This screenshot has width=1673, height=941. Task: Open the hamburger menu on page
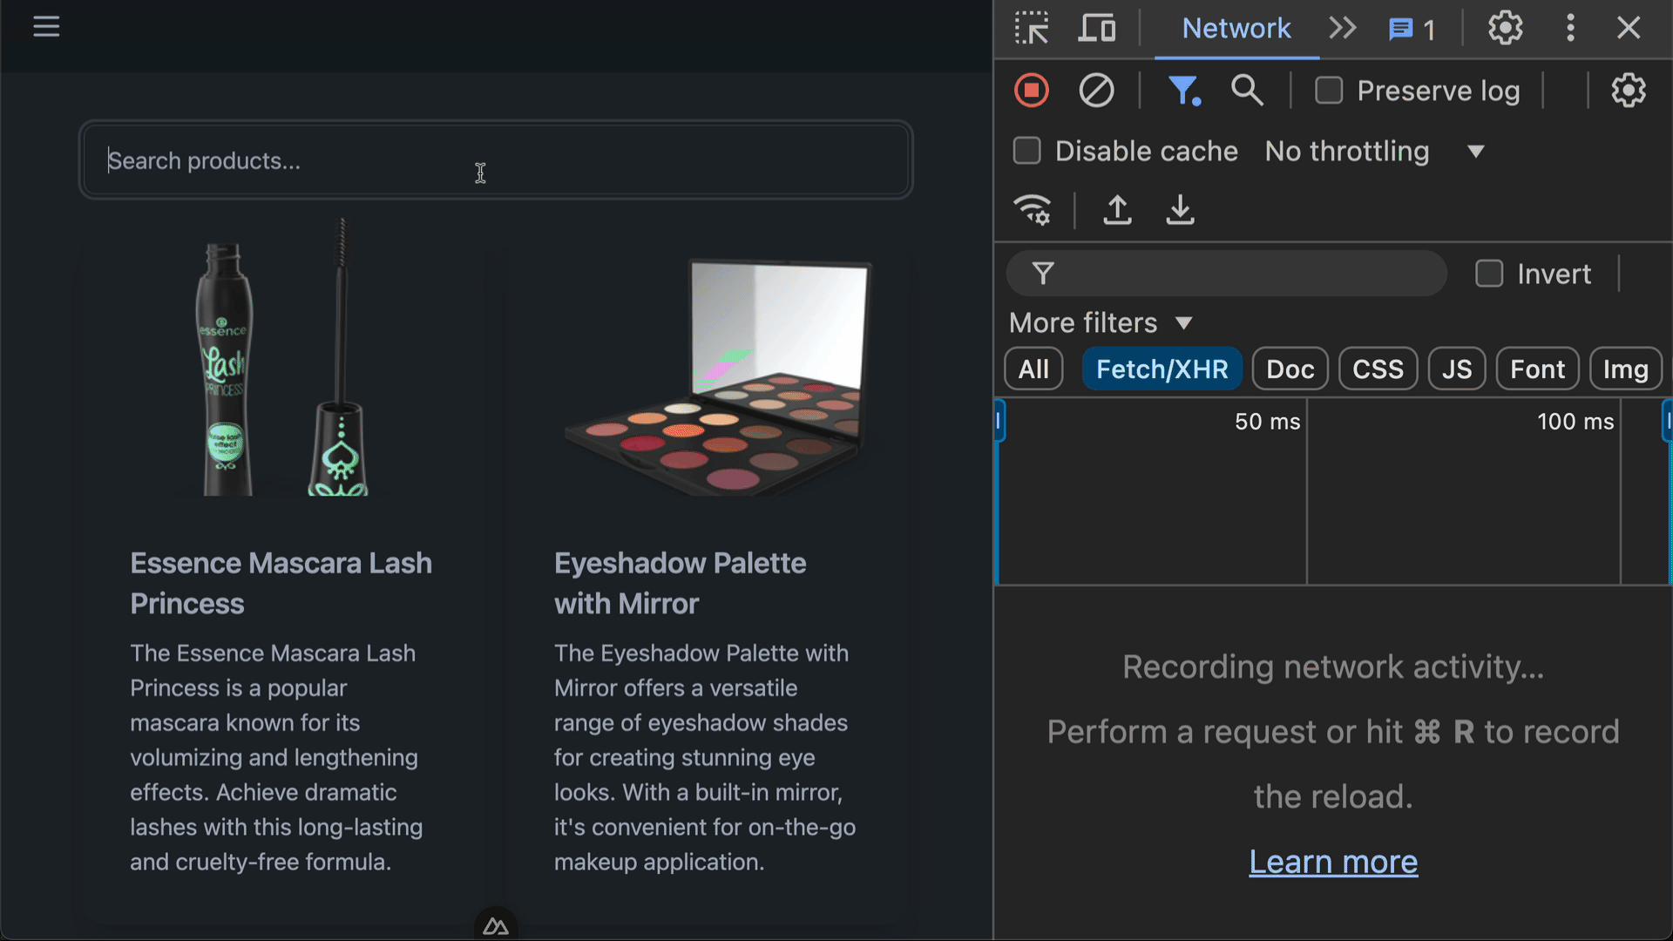click(x=46, y=27)
